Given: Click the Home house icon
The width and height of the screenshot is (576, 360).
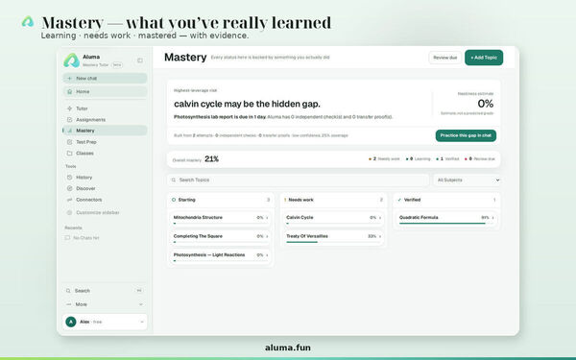Looking at the screenshot, I should point(69,91).
